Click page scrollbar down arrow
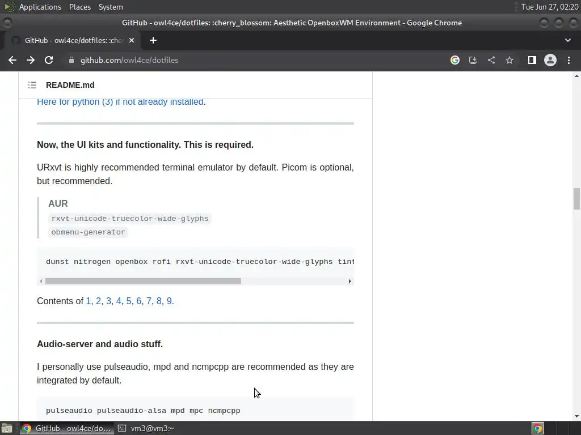This screenshot has width=581, height=435. (576, 416)
